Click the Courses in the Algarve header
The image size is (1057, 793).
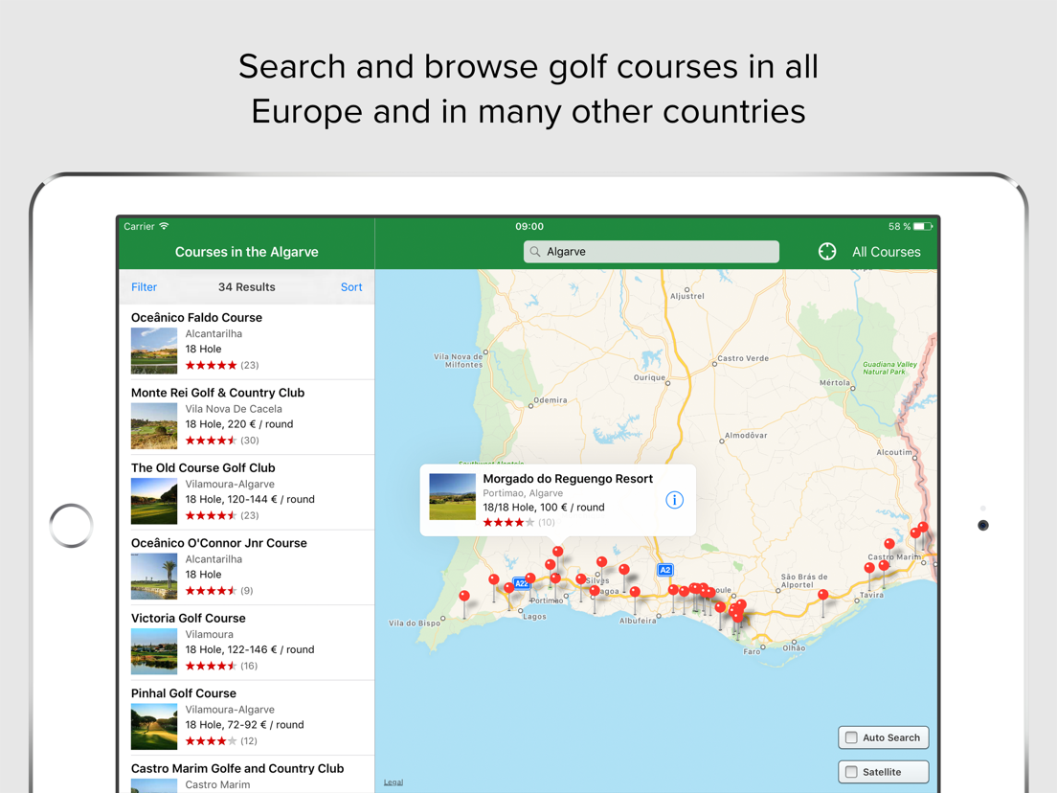coord(247,252)
